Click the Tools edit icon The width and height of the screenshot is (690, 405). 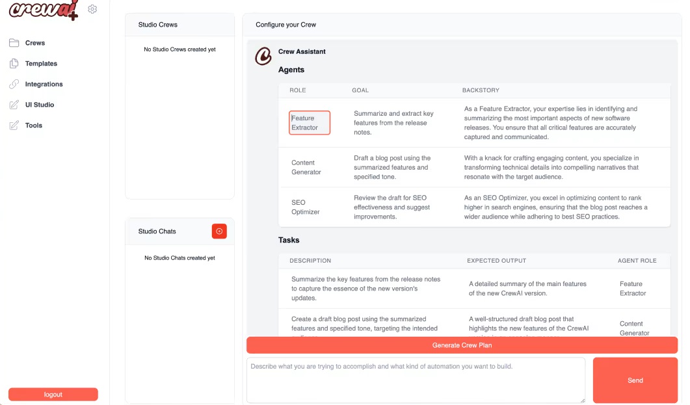[14, 125]
